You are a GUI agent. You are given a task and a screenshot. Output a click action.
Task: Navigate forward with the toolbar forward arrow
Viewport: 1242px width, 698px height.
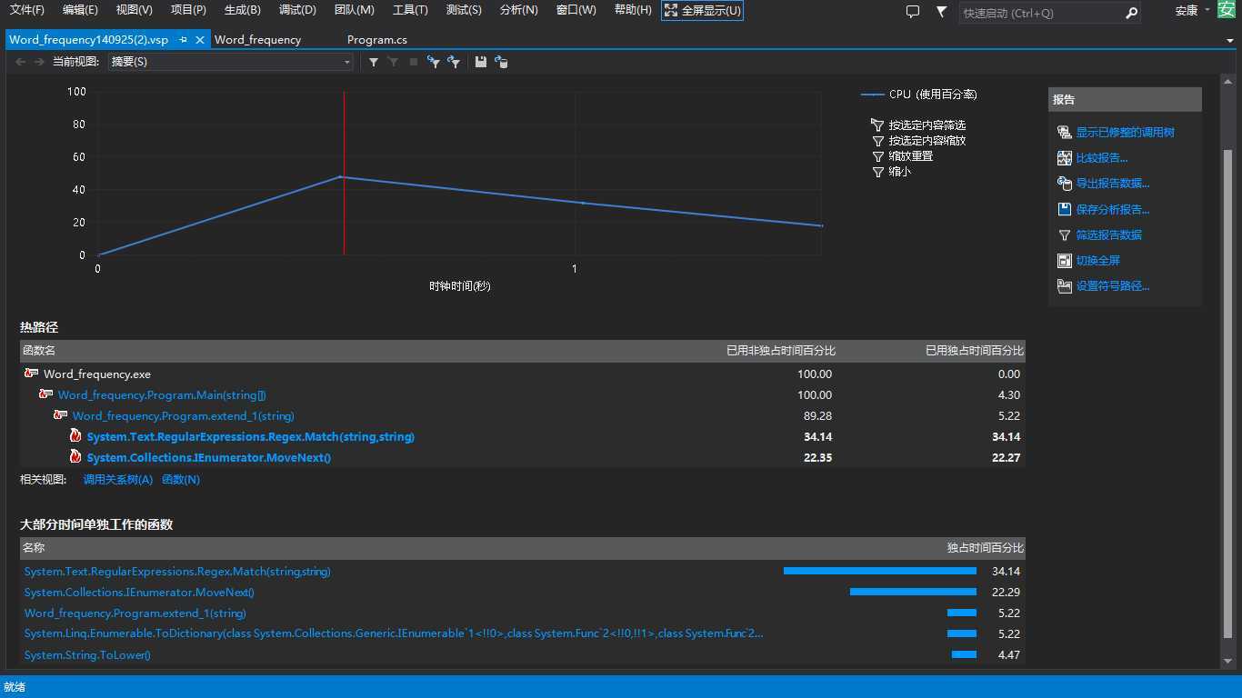tap(39, 62)
